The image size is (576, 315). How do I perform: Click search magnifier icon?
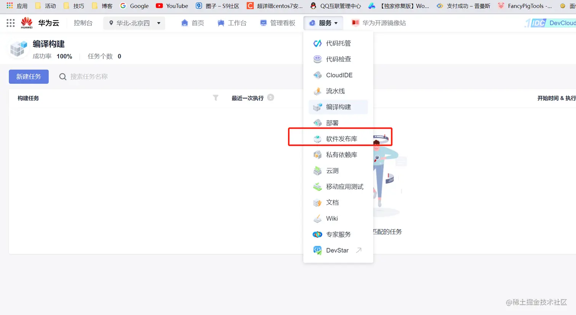point(63,77)
